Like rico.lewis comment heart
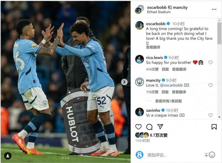The image size is (222, 163). click(211, 62)
